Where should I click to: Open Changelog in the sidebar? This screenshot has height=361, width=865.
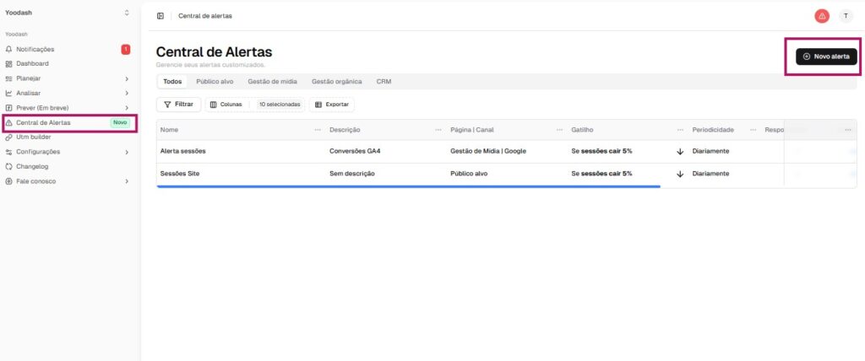pyautogui.click(x=32, y=166)
